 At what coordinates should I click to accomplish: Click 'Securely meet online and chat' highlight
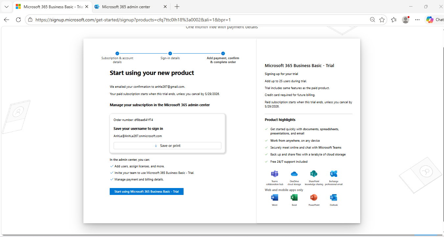306,148
